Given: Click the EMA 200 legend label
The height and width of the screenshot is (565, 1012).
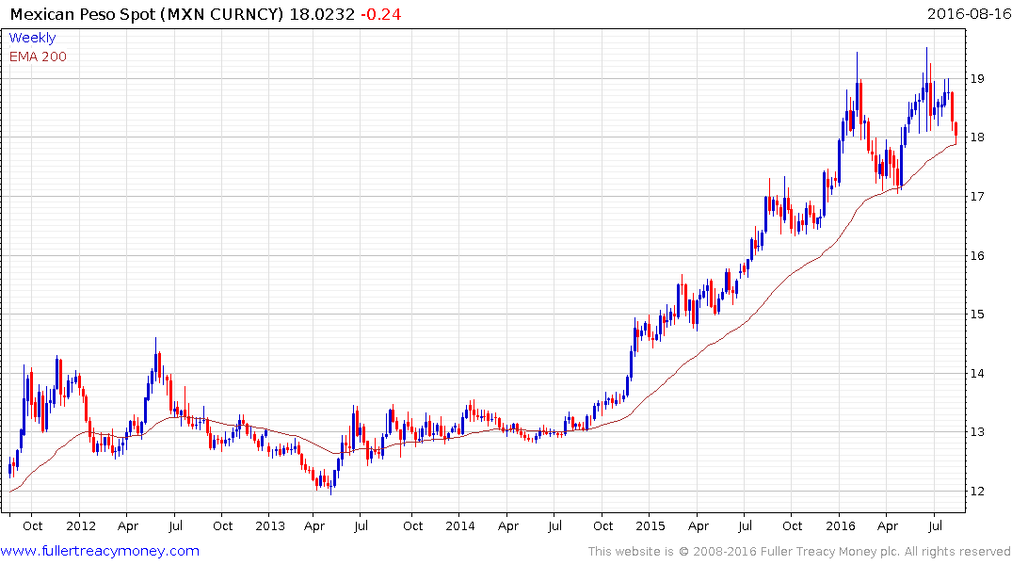Looking at the screenshot, I should point(38,56).
